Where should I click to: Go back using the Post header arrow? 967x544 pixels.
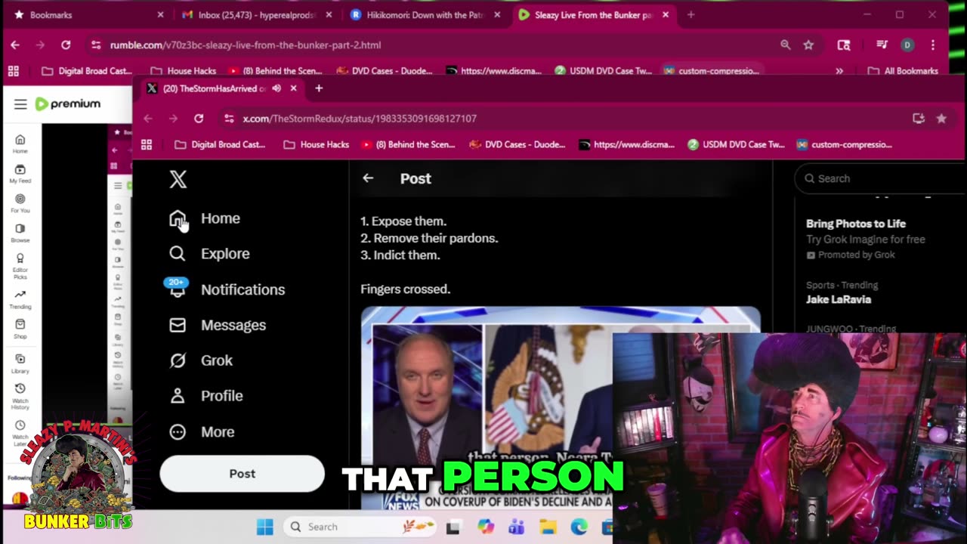pyautogui.click(x=368, y=178)
